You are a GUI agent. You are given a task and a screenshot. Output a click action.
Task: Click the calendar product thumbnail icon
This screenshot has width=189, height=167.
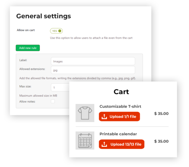pos(85,141)
